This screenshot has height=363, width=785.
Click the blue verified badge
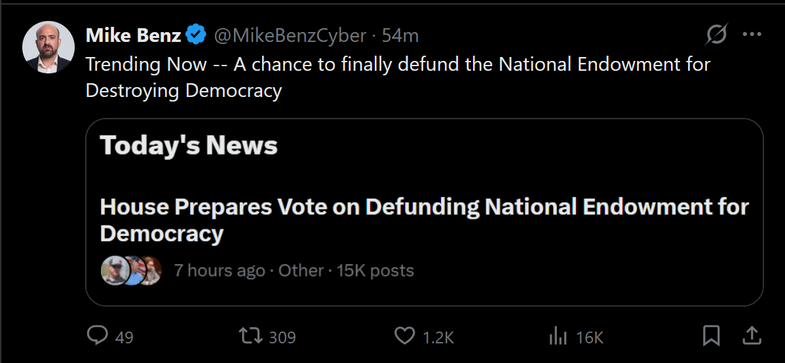coord(196,35)
